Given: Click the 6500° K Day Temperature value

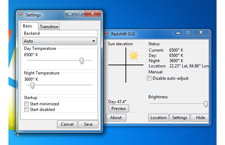Looking at the screenshot, I should [31, 55].
